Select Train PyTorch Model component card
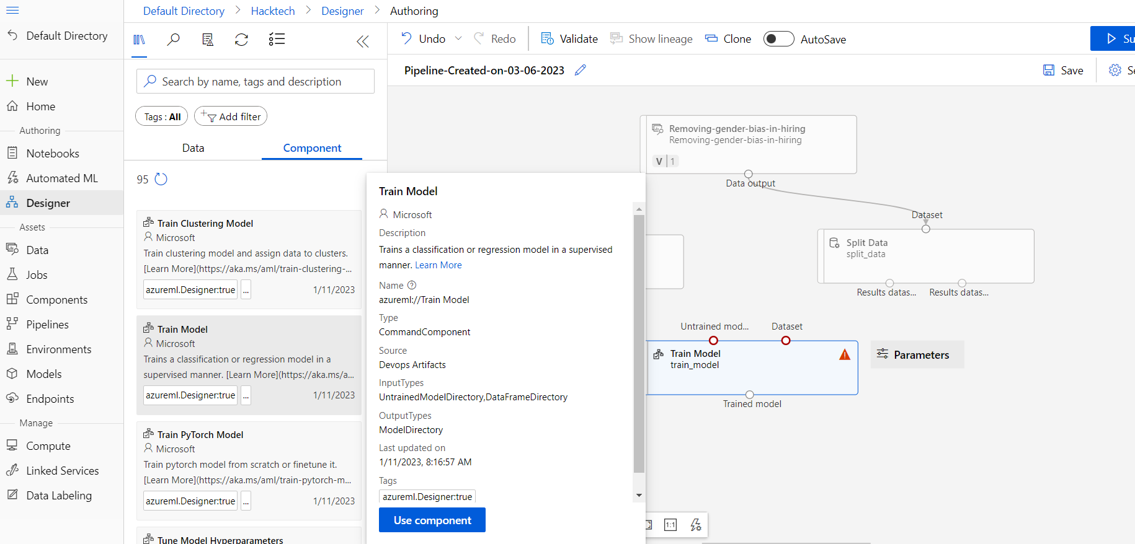This screenshot has height=544, width=1135. 249,470
